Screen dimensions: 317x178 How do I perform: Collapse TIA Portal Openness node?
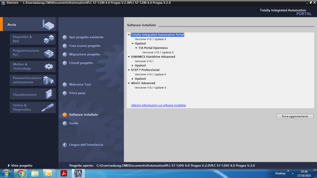pyautogui.click(x=136, y=48)
